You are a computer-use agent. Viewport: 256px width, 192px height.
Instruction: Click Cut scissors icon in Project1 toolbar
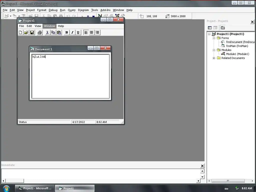coord(47,32)
